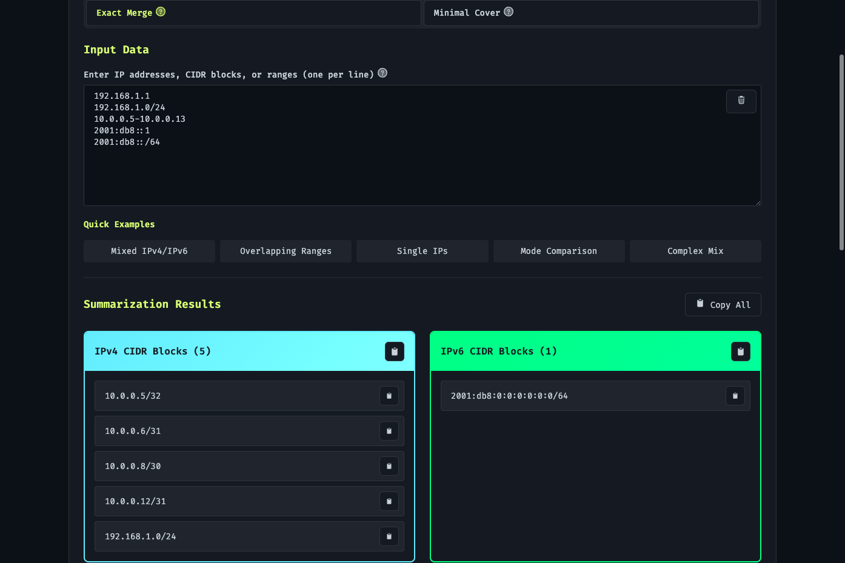
Task: Copy all IPv6 CIDR blocks header icon
Action: tap(741, 351)
